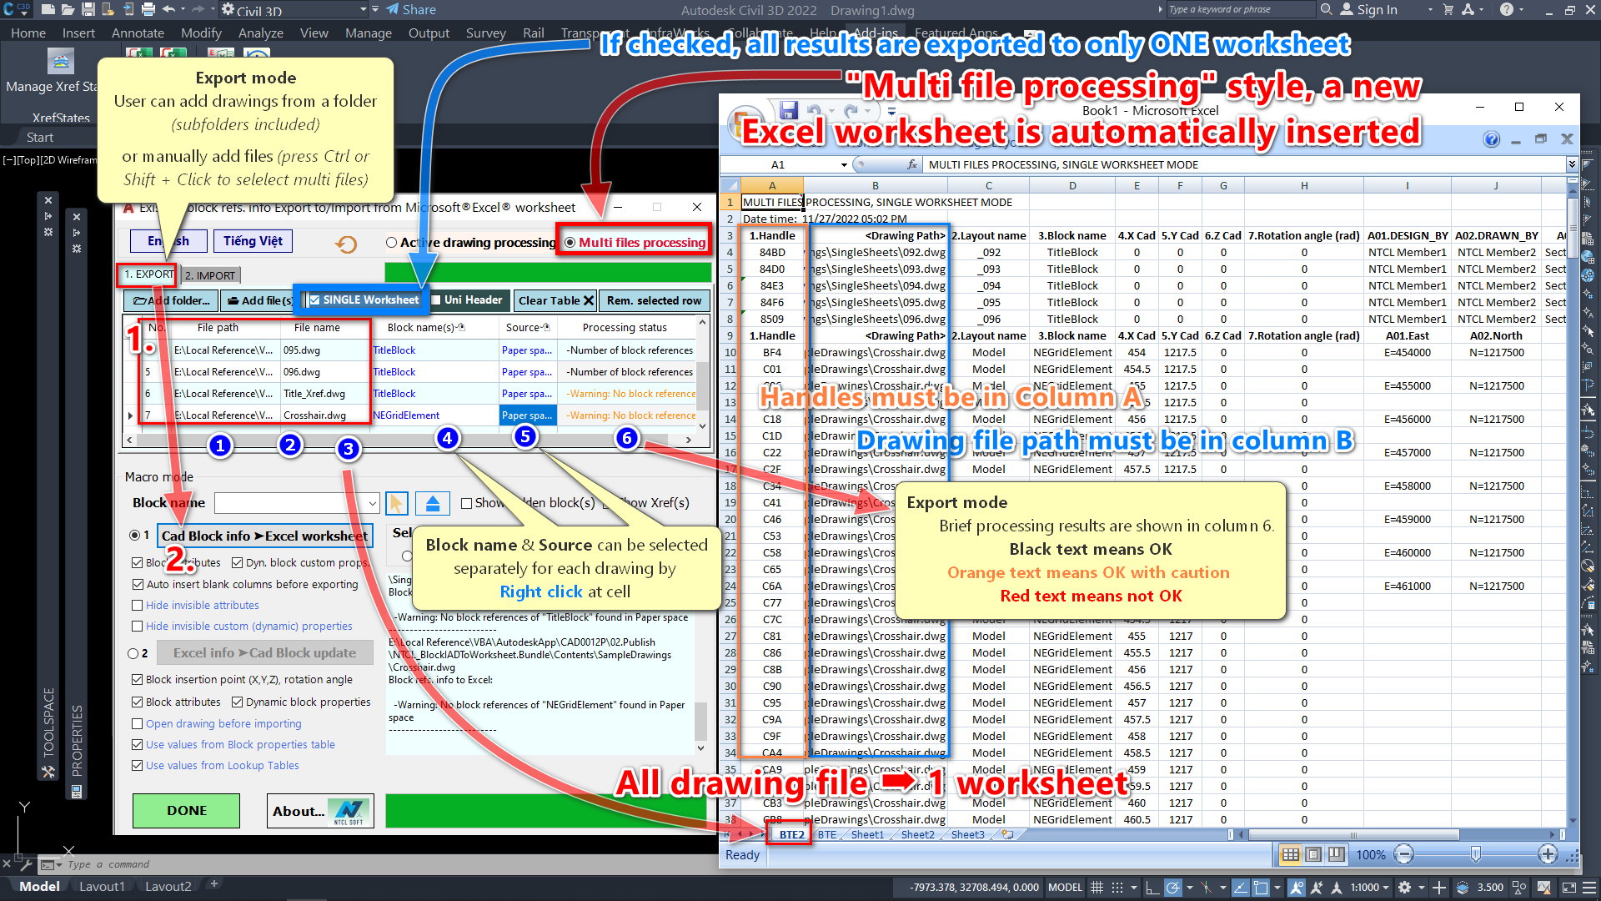Switch to the 2. IMPORT tab
The image size is (1601, 901).
(210, 275)
